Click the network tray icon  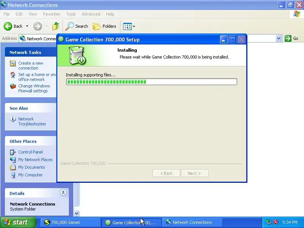tap(269, 222)
